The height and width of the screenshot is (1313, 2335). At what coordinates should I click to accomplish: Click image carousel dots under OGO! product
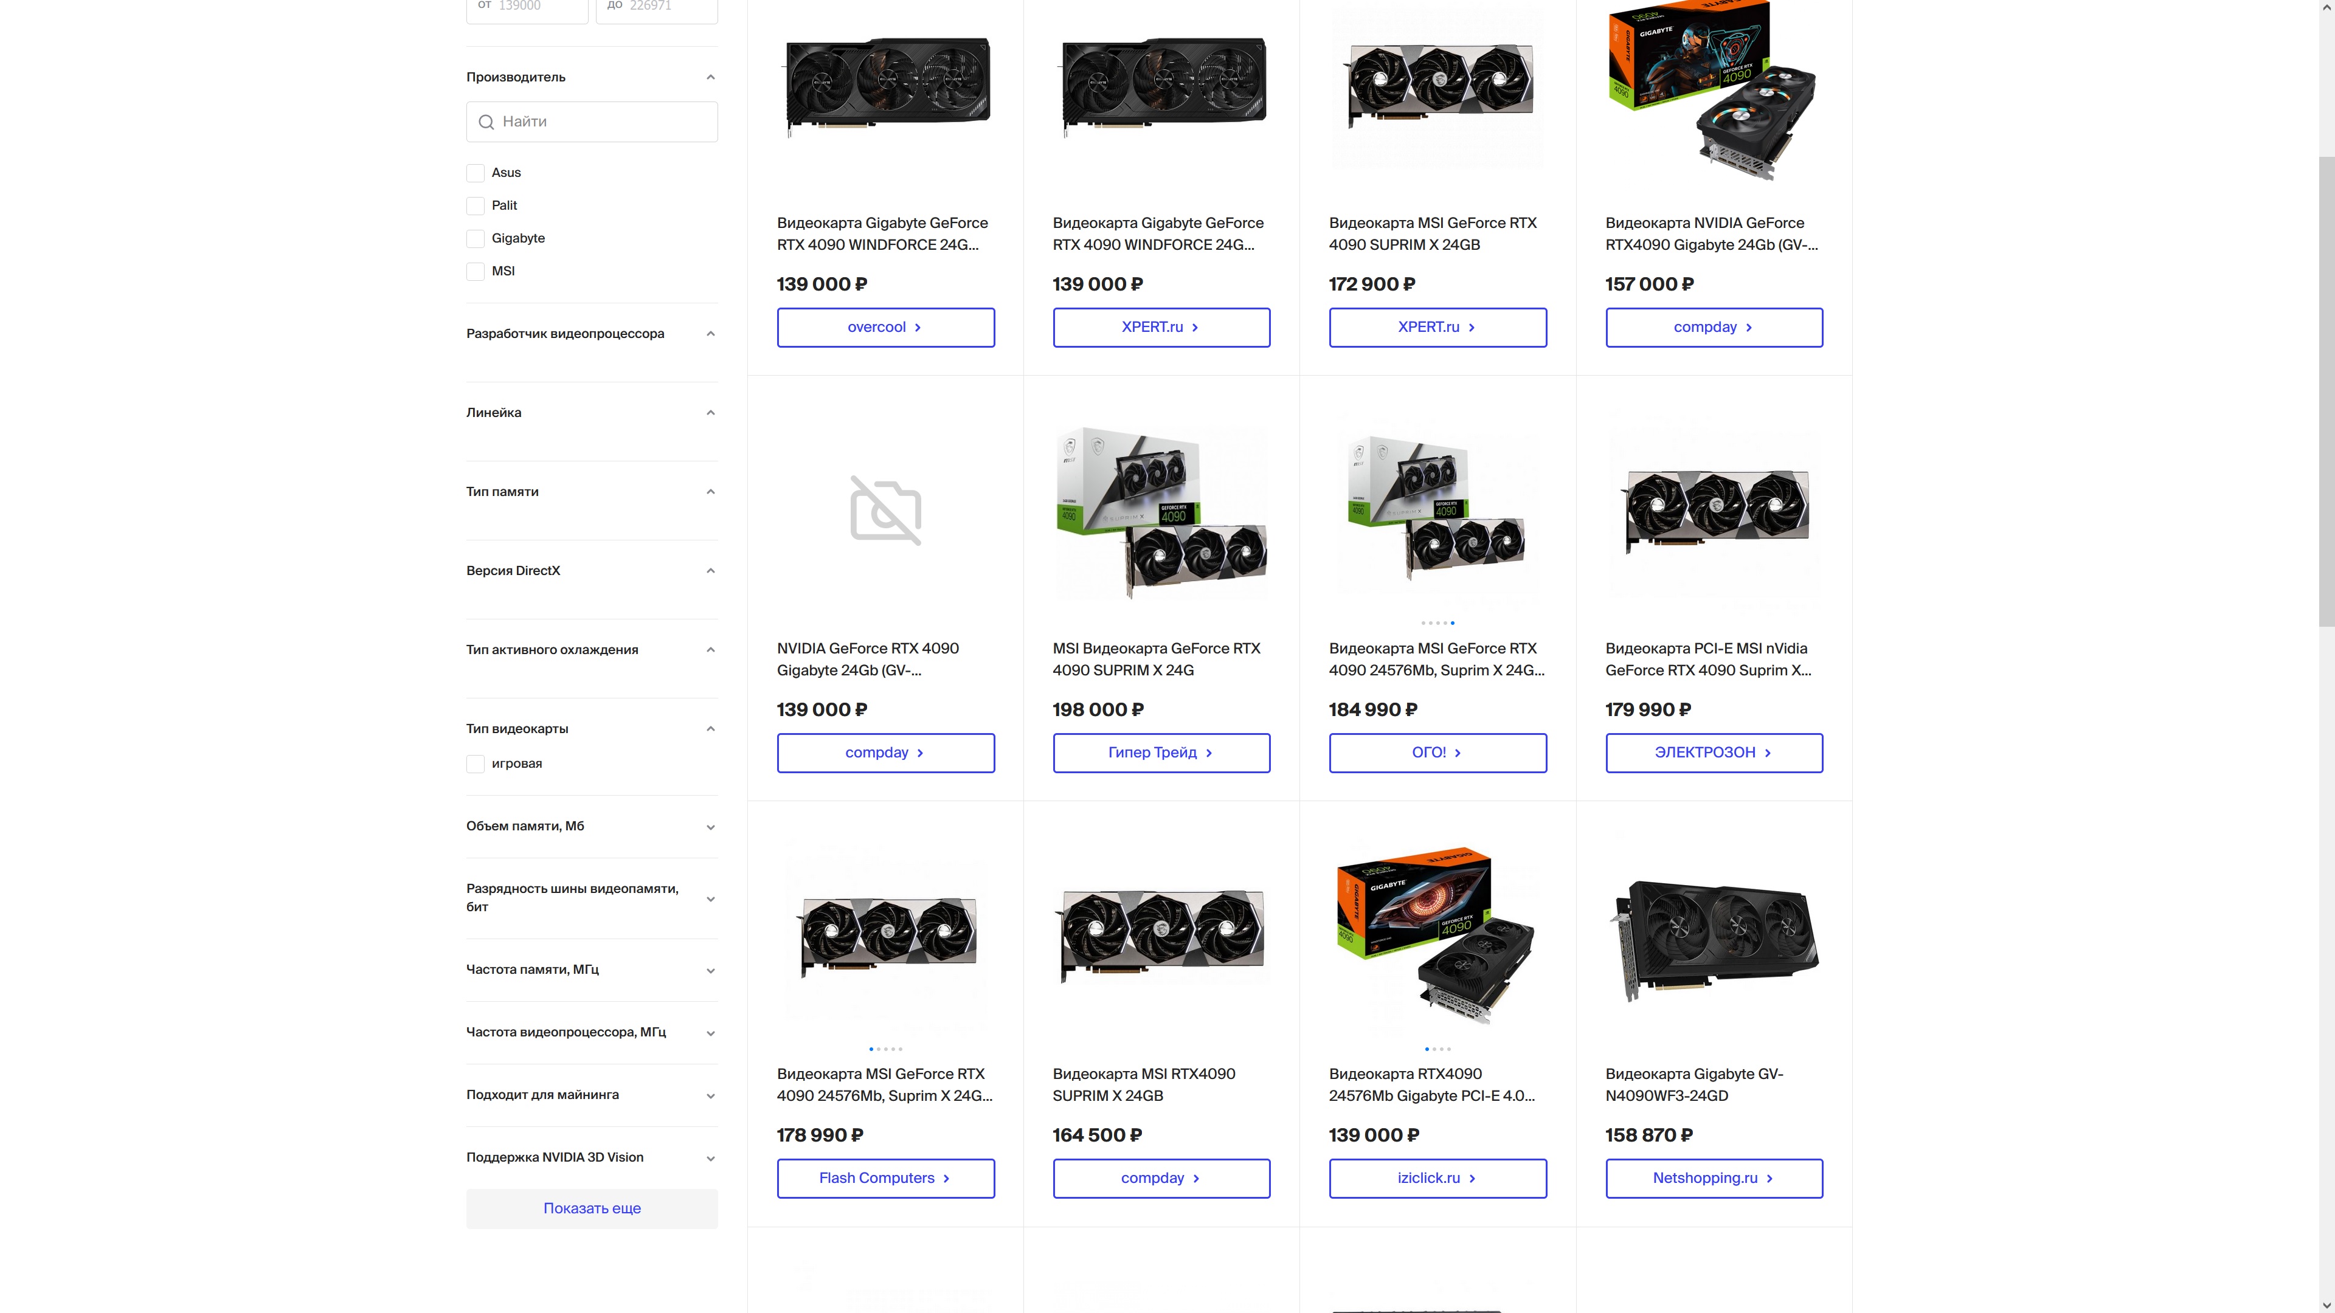click(x=1437, y=622)
